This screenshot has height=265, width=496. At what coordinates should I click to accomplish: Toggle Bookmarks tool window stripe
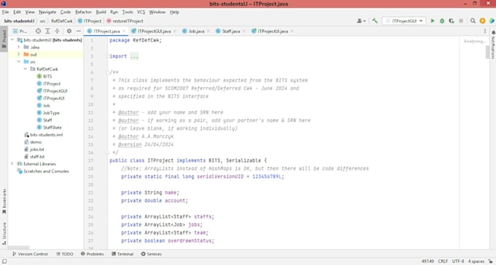4,201
